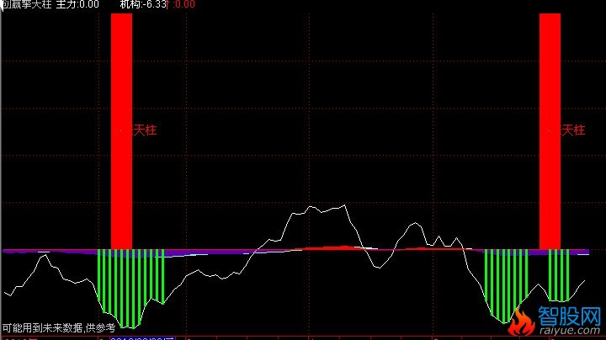Click the highlighted blue date in time axis
This screenshot has width=606, height=340.
click(142, 338)
